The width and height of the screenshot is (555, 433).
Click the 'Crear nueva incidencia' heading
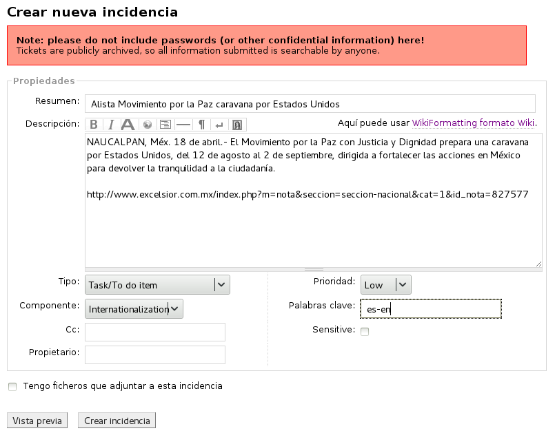pos(92,12)
